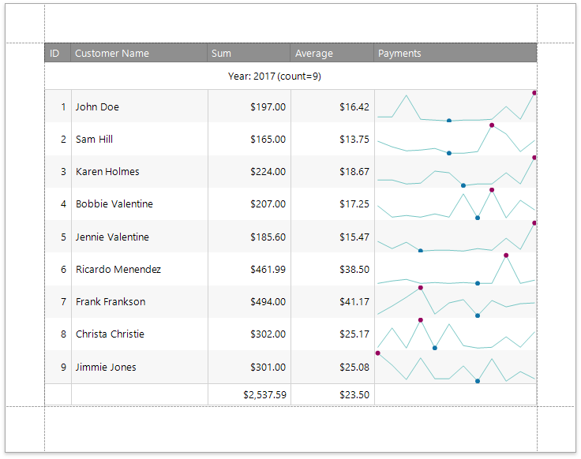Click the Average column header
The width and height of the screenshot is (581, 459).
(314, 54)
